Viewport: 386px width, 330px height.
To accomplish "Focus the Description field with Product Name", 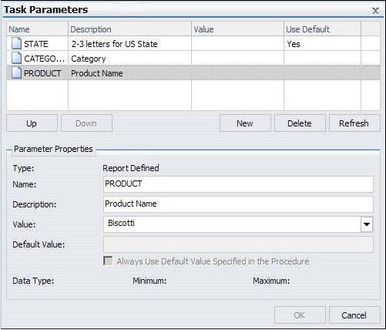I will pos(238,204).
